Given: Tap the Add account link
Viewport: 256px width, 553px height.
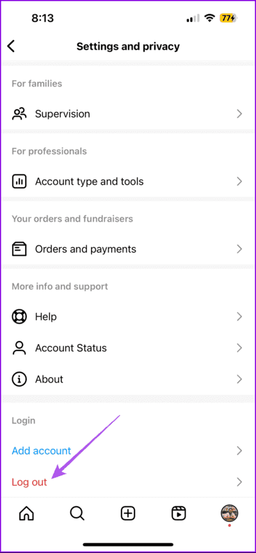Looking at the screenshot, I should (41, 450).
